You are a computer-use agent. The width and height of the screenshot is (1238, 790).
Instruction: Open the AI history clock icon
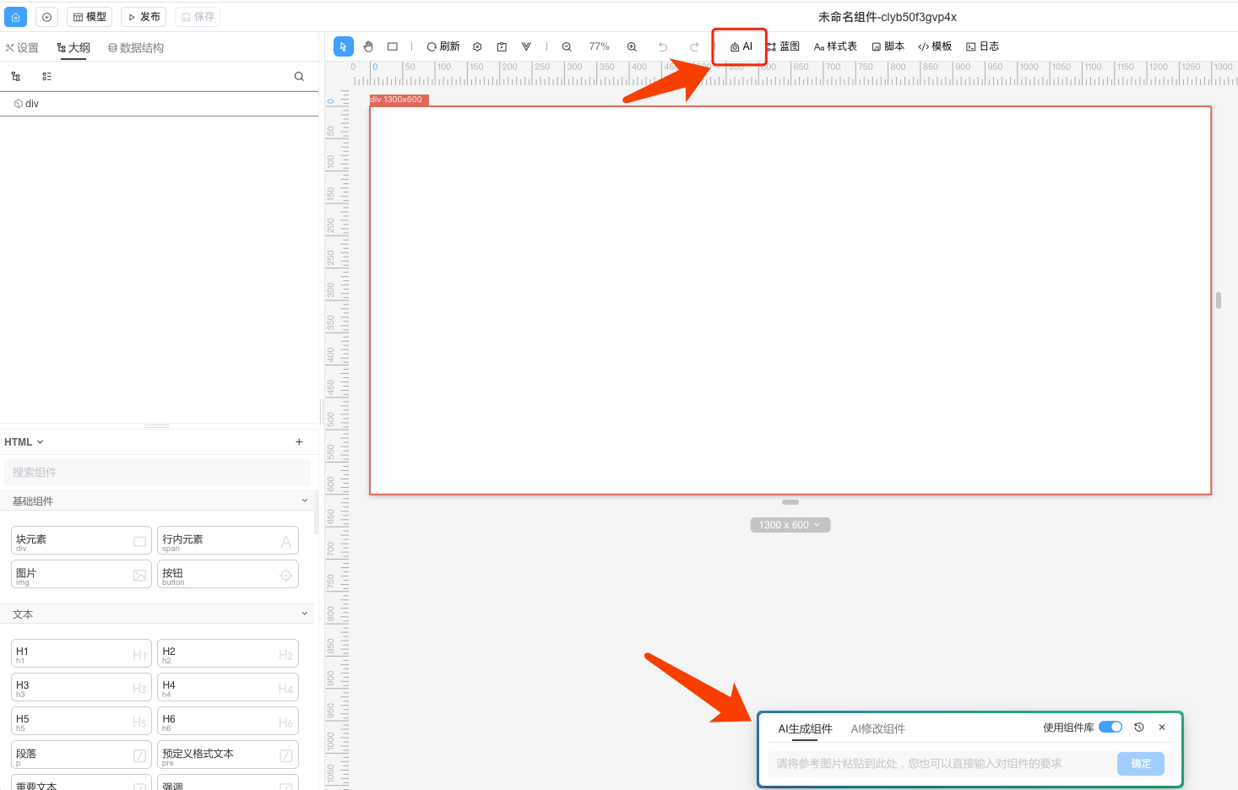(x=1138, y=727)
